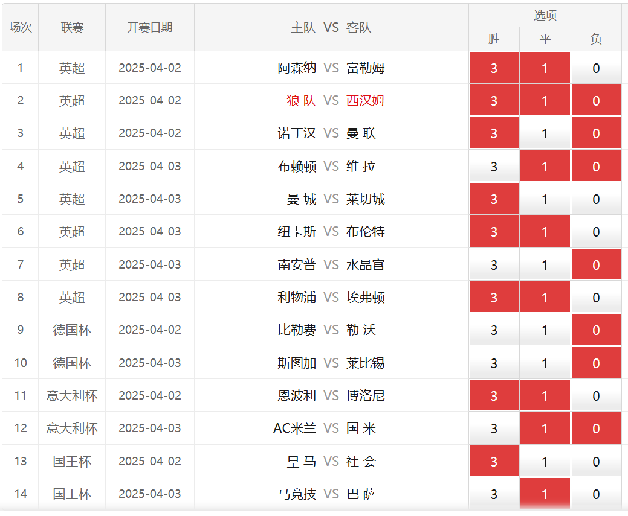Viewport: 628px width, 516px height.
Task: Deselect the win option 3 for 恩波利 VS 博洛尼
Action: 494,396
